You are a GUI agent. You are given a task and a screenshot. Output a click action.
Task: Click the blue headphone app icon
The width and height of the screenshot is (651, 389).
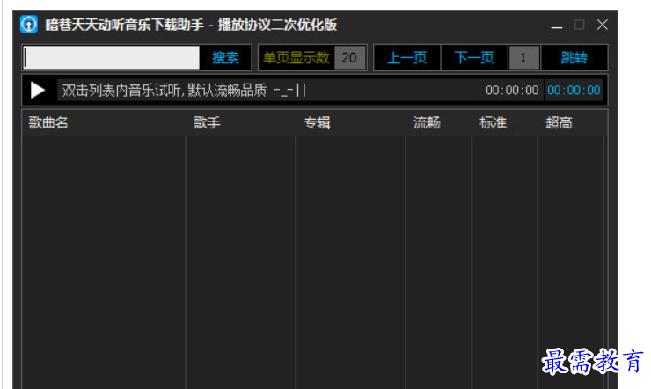tap(29, 24)
